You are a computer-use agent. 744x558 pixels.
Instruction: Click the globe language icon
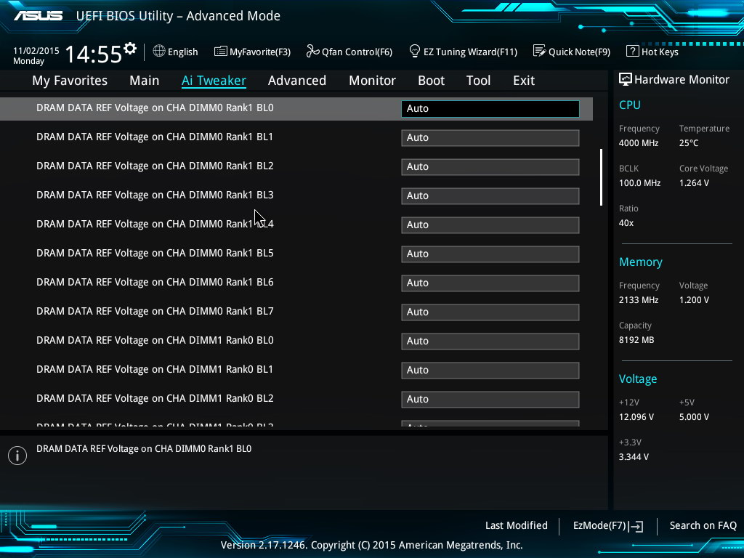pos(159,52)
